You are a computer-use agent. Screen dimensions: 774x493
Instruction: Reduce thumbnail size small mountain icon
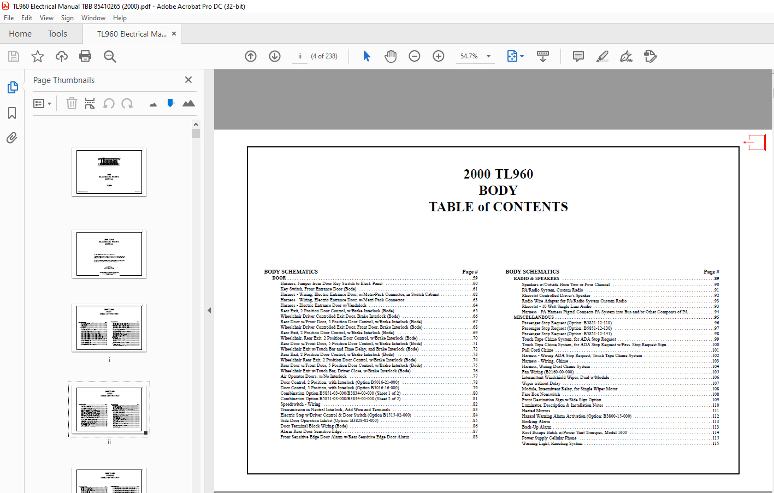click(x=153, y=104)
